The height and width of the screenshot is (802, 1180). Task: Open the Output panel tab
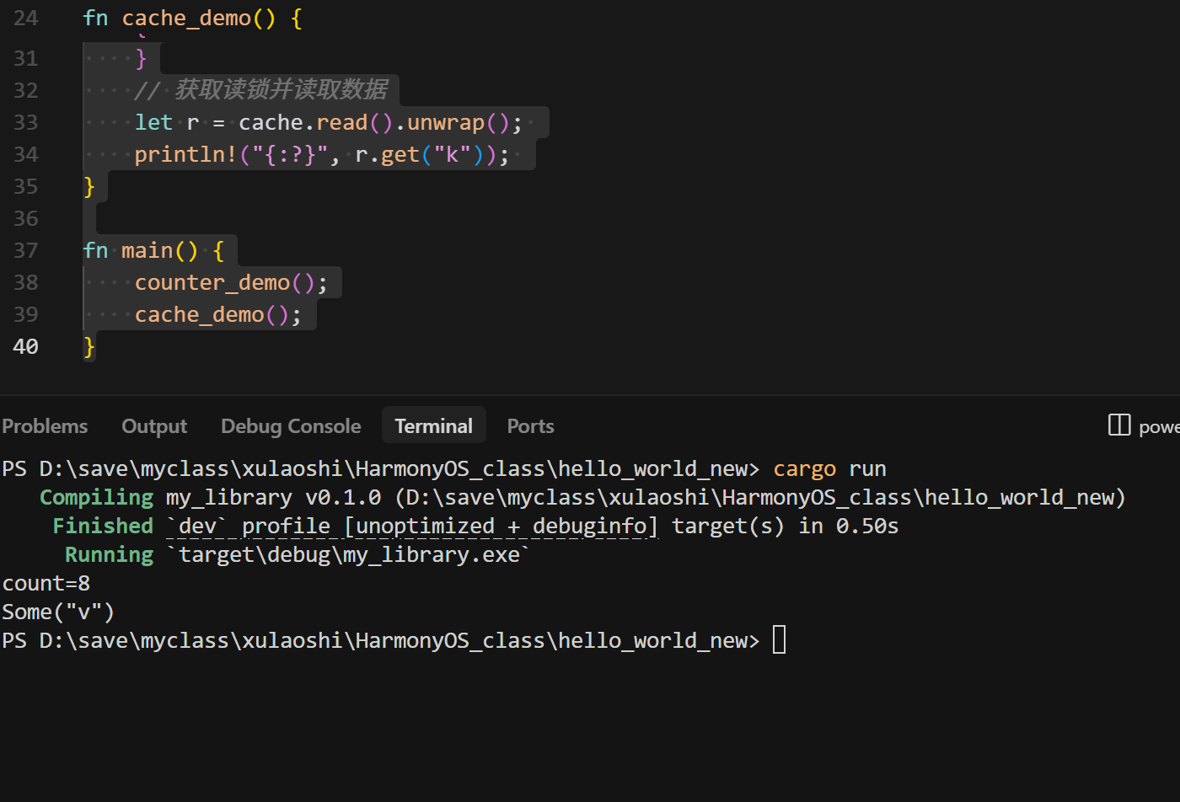coord(154,426)
